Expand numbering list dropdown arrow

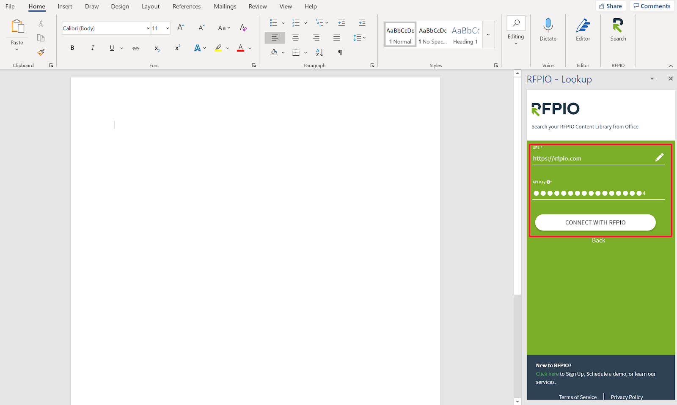point(305,23)
